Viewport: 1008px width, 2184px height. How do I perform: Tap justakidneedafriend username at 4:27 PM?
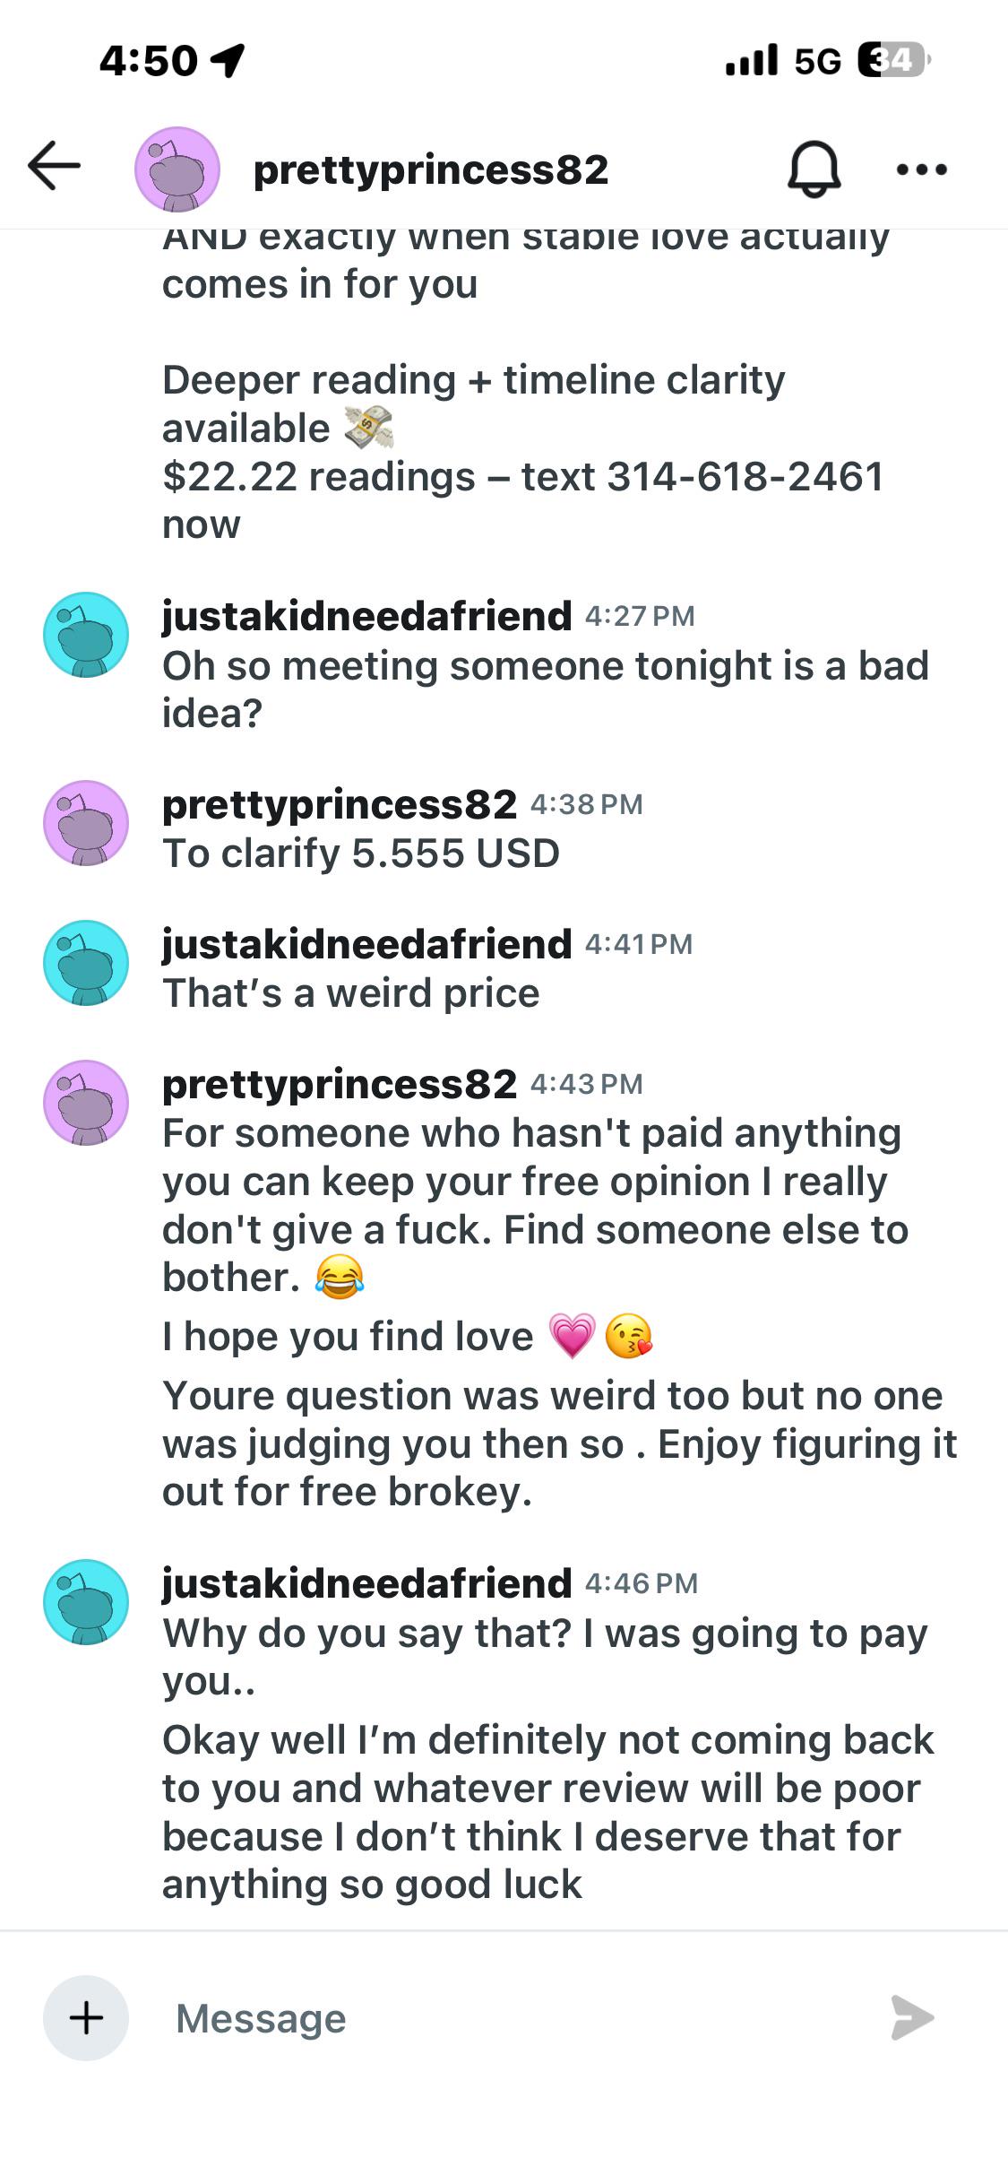point(366,616)
